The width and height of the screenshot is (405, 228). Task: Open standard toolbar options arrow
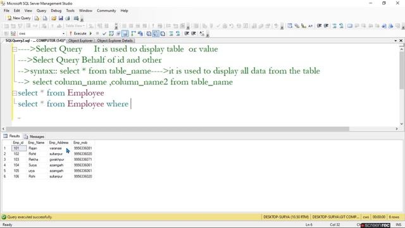82,19
